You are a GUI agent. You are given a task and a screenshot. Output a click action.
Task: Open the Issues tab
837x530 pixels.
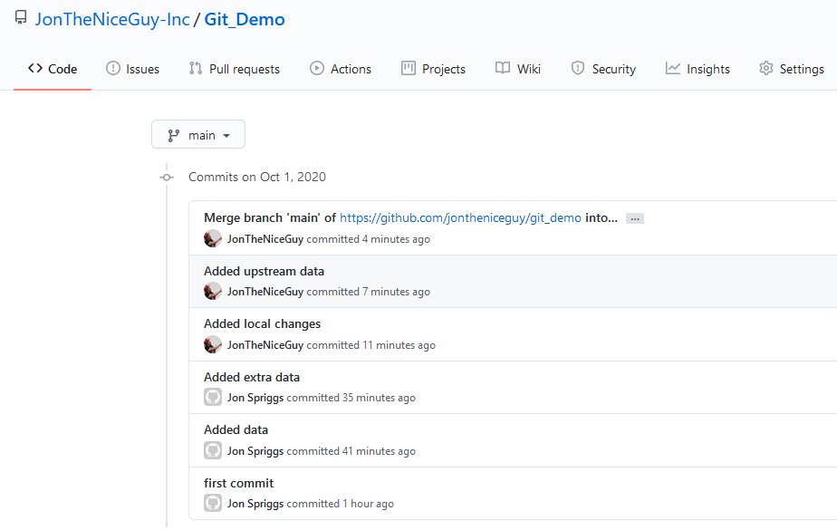click(x=132, y=69)
